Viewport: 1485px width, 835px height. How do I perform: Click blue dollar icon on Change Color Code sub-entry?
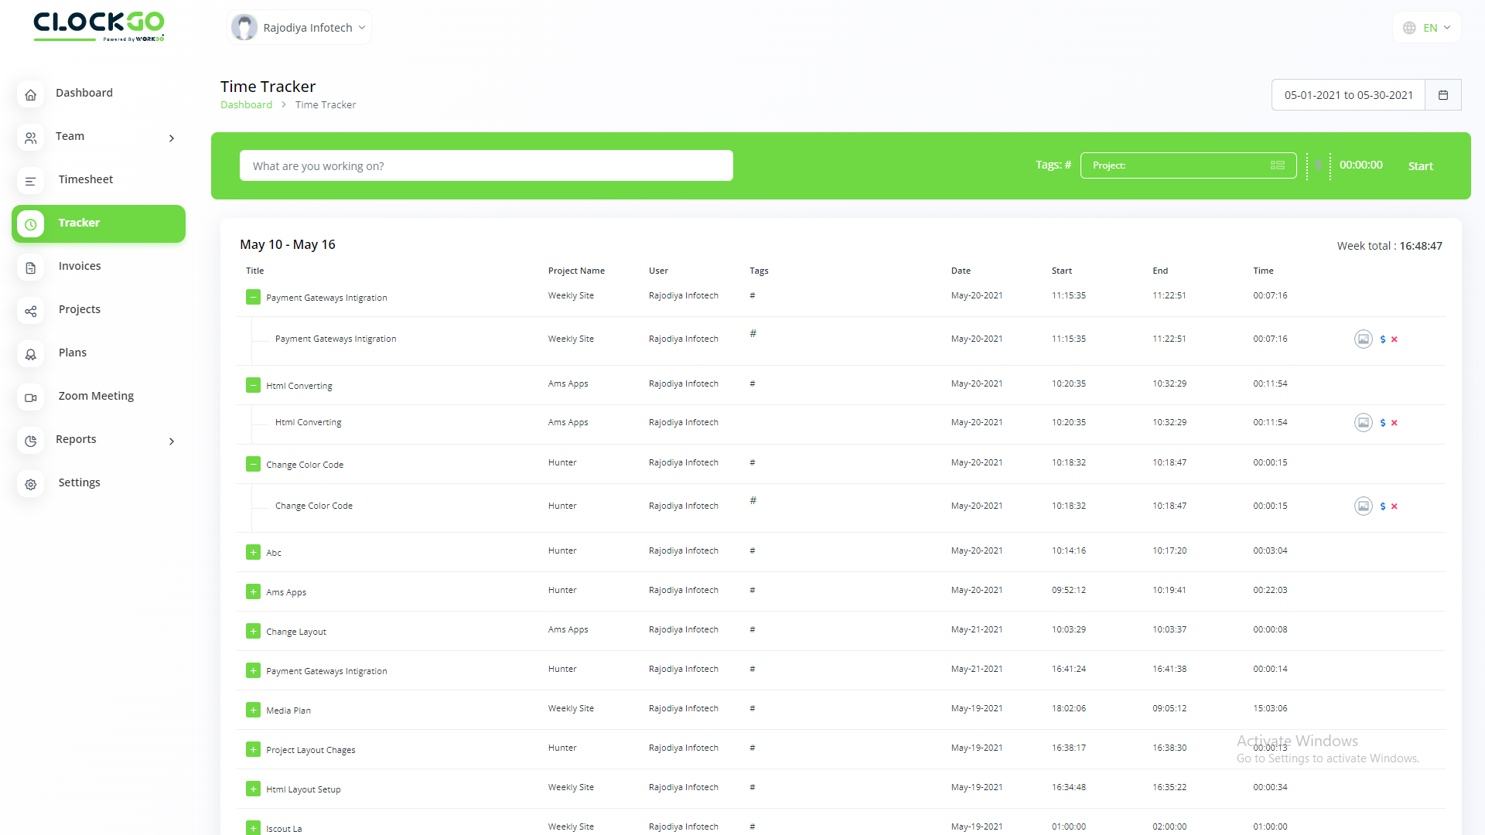coord(1383,506)
